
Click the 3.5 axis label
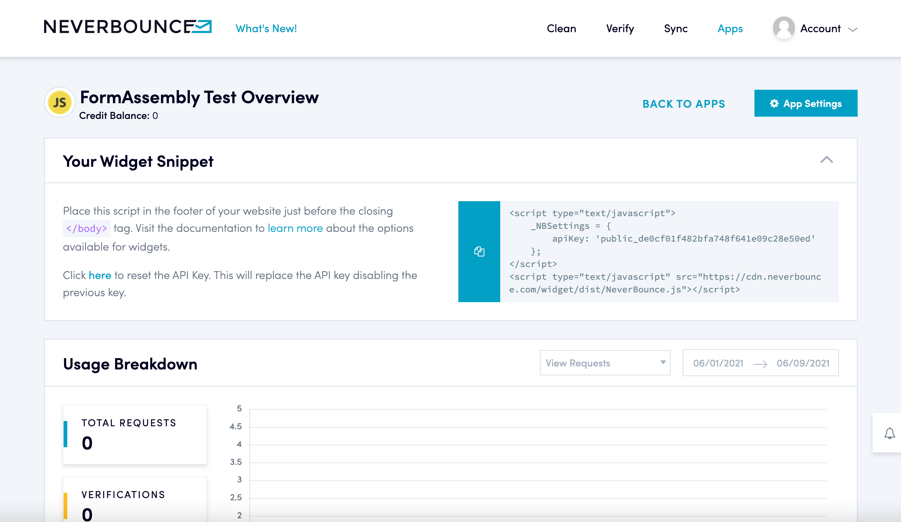click(x=236, y=462)
